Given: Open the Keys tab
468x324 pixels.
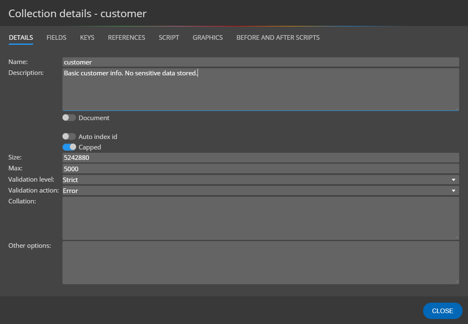Looking at the screenshot, I should [x=87, y=38].
